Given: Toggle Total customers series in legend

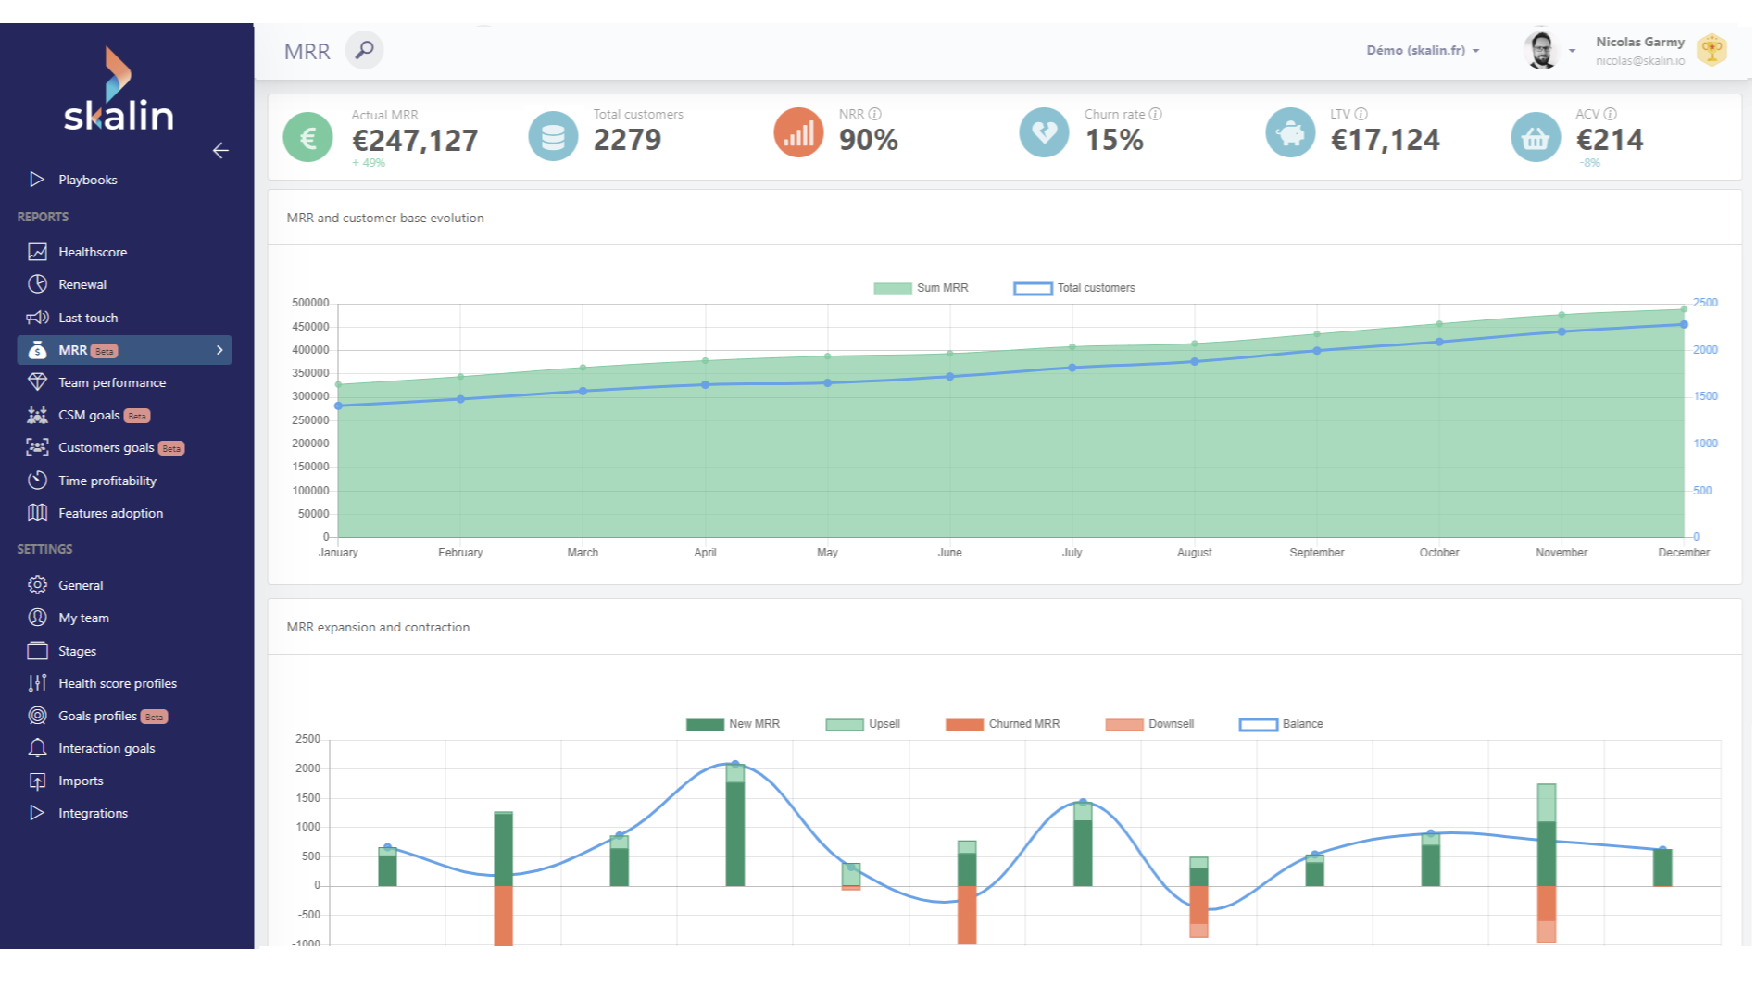Looking at the screenshot, I should (1074, 288).
